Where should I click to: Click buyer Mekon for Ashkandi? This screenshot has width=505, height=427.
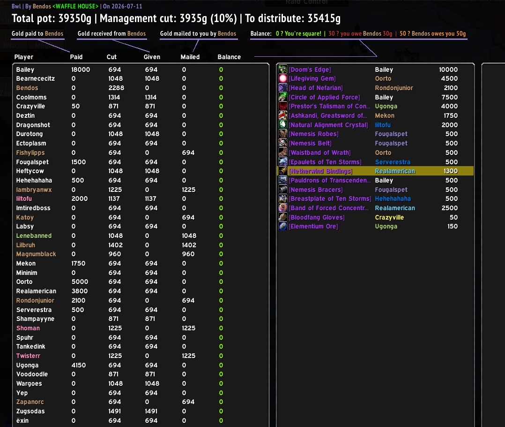click(385, 116)
